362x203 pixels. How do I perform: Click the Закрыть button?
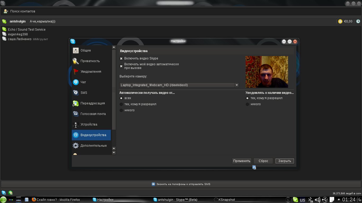coord(285,161)
